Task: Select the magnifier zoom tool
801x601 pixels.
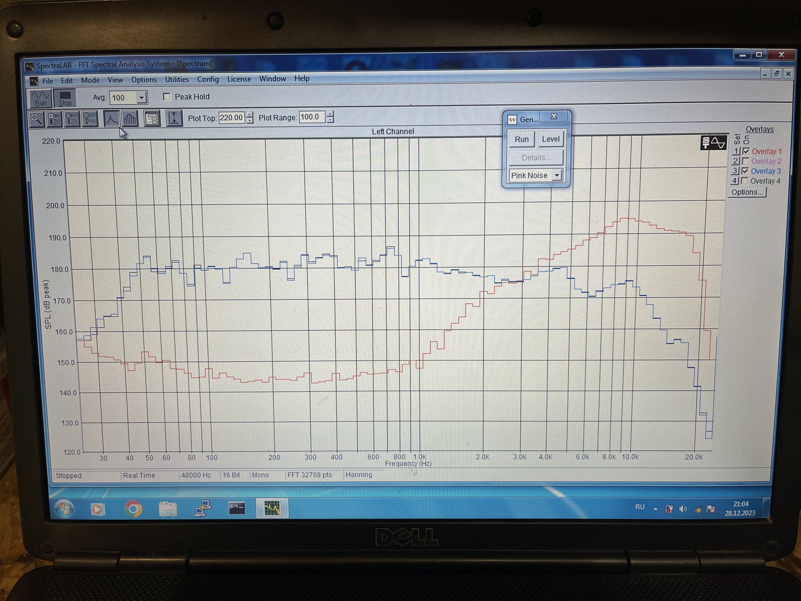Action: (x=36, y=119)
